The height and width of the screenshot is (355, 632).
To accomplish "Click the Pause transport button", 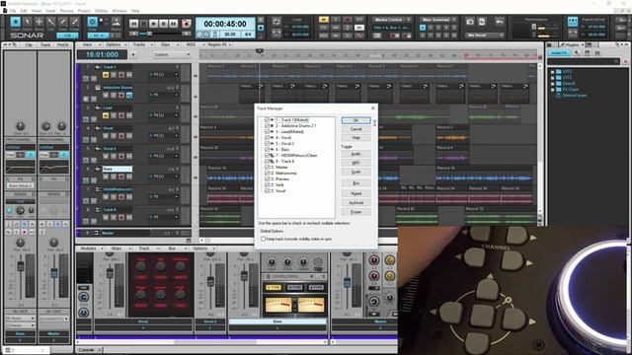I will [163, 24].
